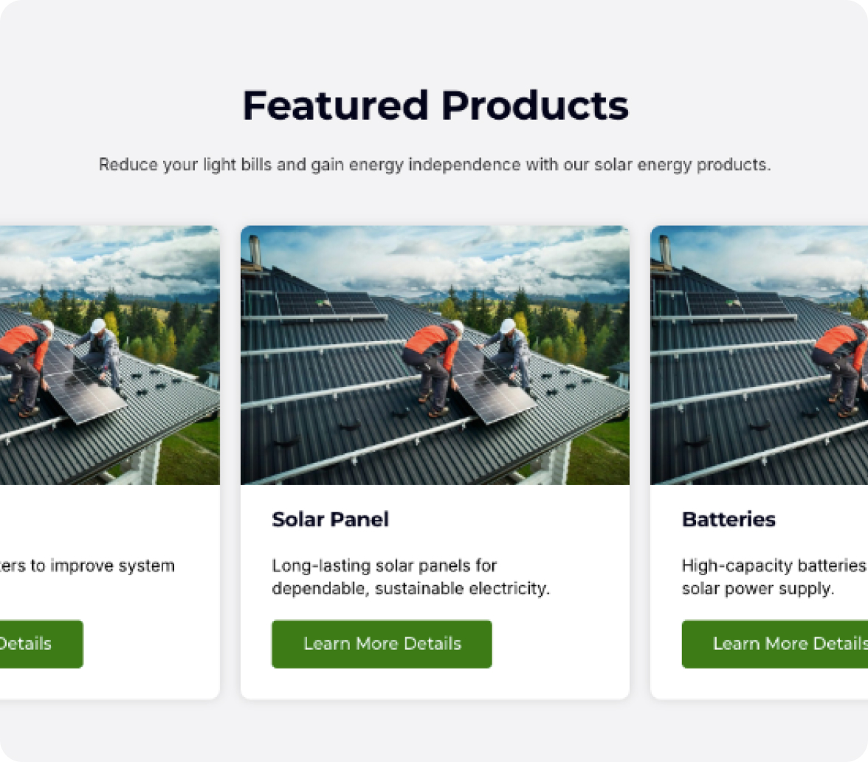Click the left card's 'improve system' description
Image resolution: width=868 pixels, height=762 pixels.
(87, 566)
